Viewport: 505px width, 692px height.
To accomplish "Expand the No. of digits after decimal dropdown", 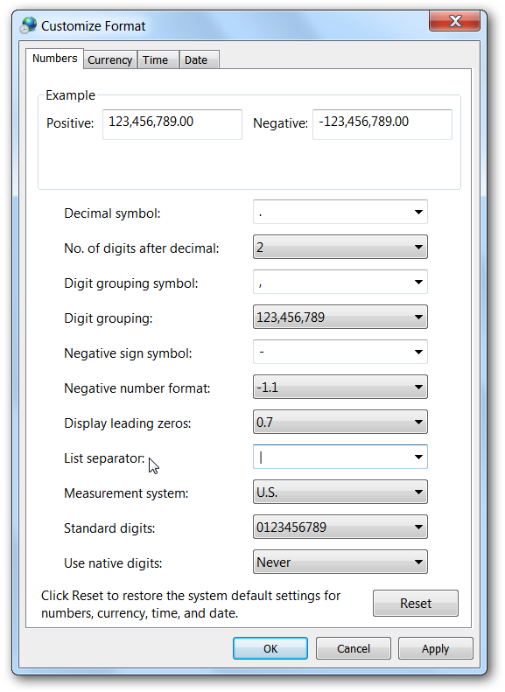I will pos(340,247).
